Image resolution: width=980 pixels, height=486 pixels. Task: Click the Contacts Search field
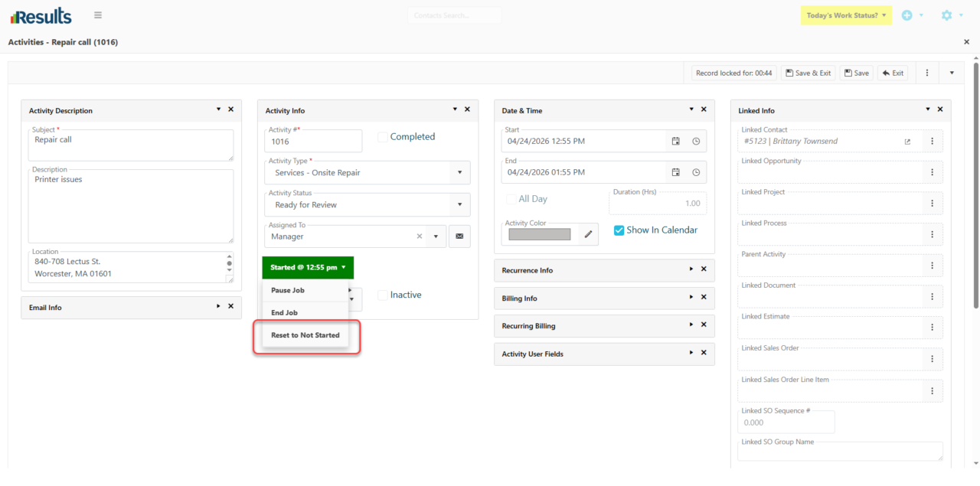click(454, 15)
